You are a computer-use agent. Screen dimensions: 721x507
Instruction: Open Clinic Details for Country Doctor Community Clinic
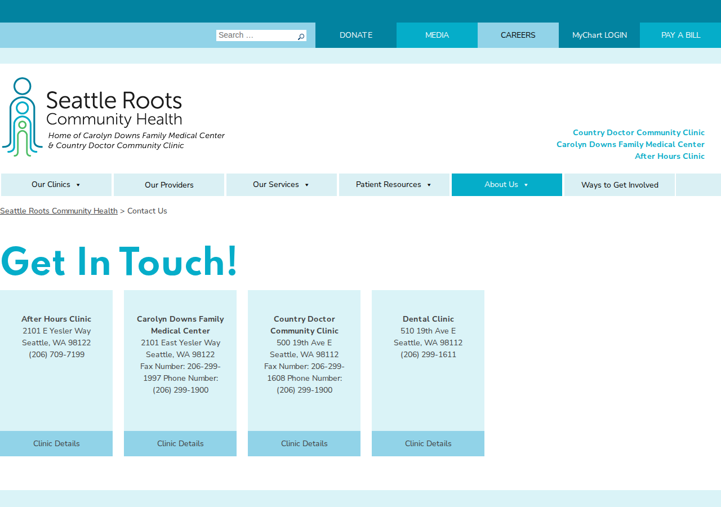click(304, 443)
